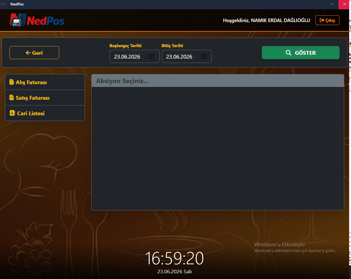Go back using the Geri button
The width and height of the screenshot is (351, 279).
pos(34,53)
